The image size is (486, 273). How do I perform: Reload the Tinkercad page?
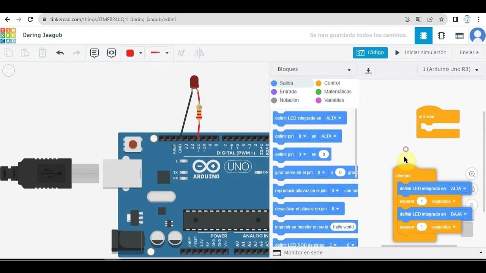coord(30,19)
